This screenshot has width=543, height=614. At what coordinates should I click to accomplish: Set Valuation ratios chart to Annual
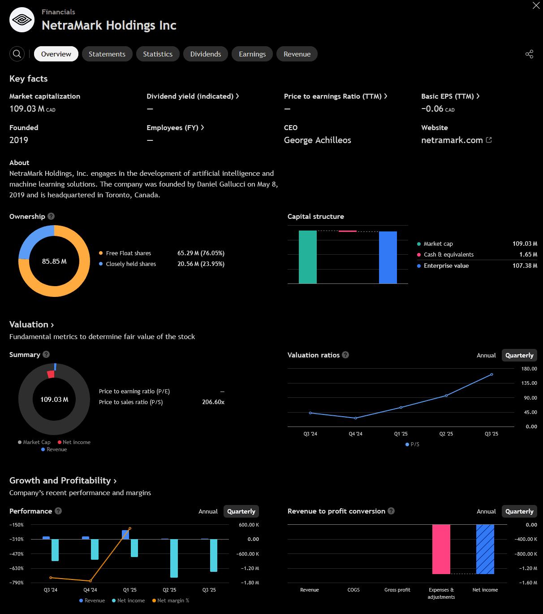[486, 355]
